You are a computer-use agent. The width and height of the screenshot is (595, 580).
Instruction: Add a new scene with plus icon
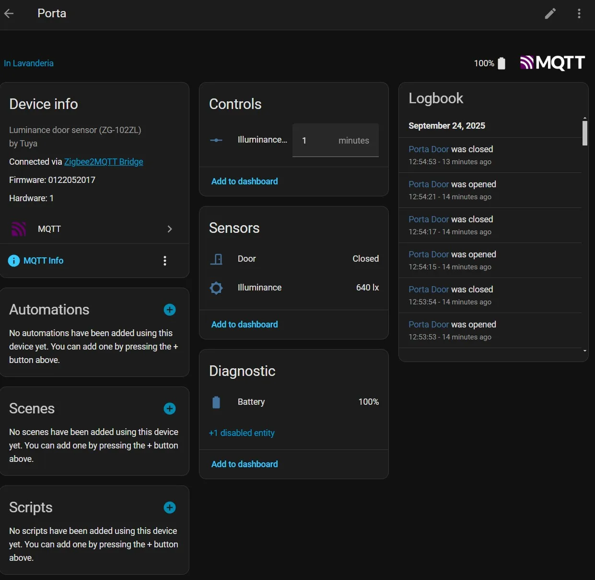pyautogui.click(x=170, y=409)
